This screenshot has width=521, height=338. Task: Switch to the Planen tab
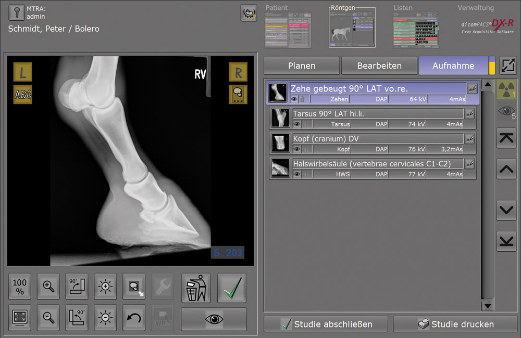pos(302,66)
